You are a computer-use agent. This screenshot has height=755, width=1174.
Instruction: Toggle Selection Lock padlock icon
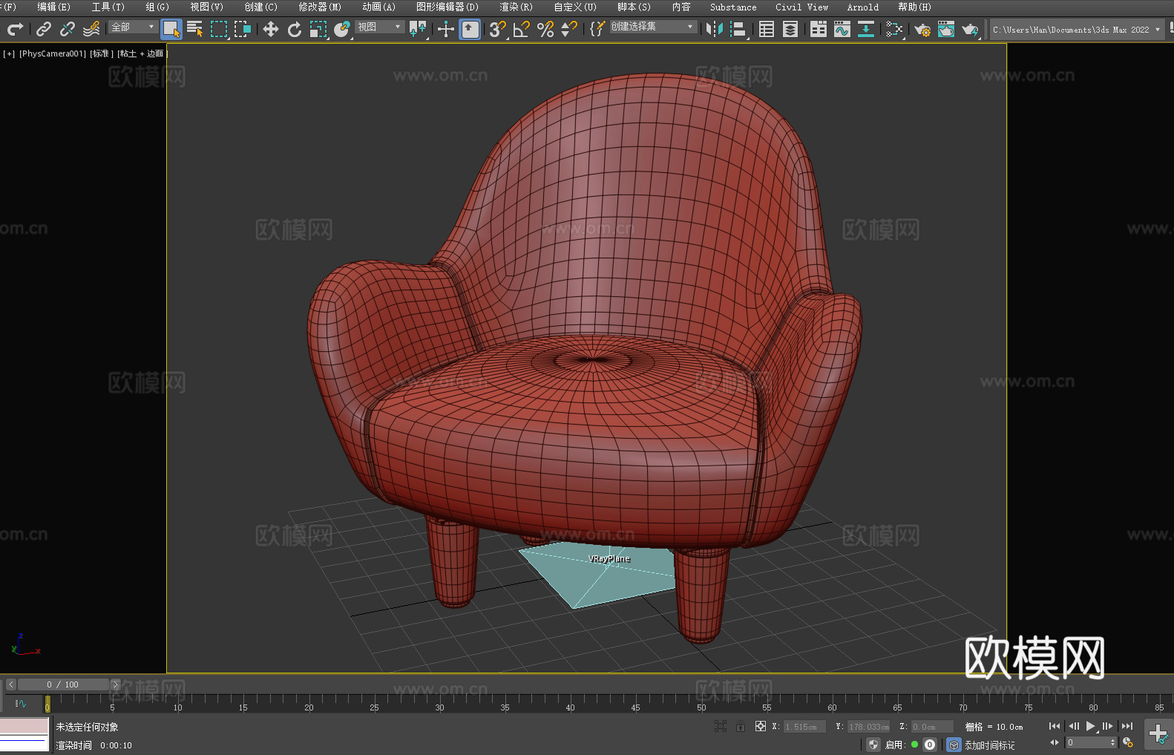pos(741,726)
